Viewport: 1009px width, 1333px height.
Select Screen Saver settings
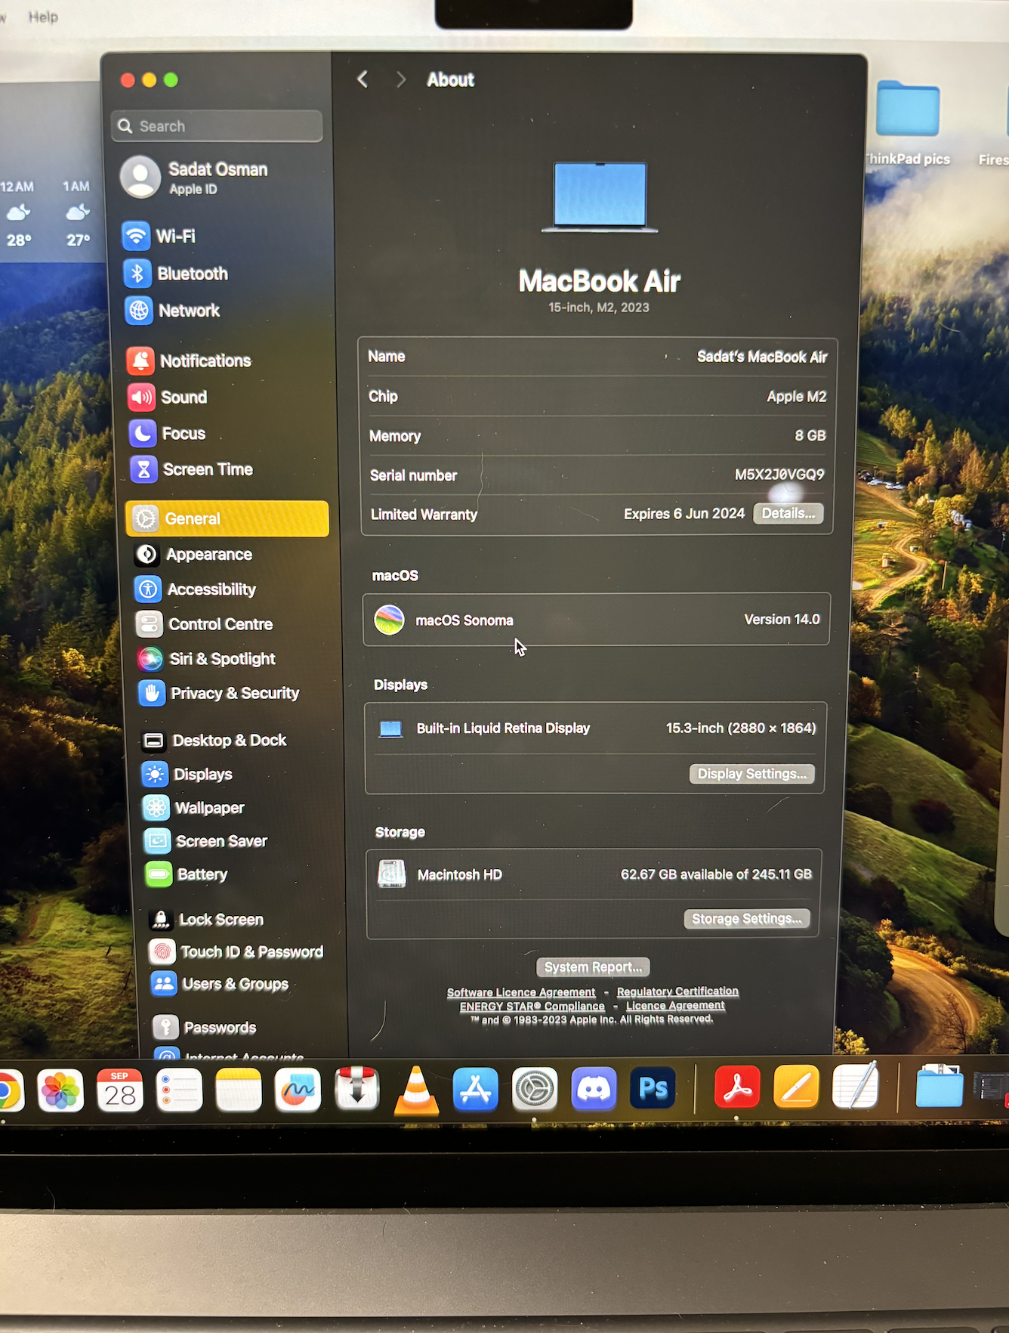click(x=205, y=841)
